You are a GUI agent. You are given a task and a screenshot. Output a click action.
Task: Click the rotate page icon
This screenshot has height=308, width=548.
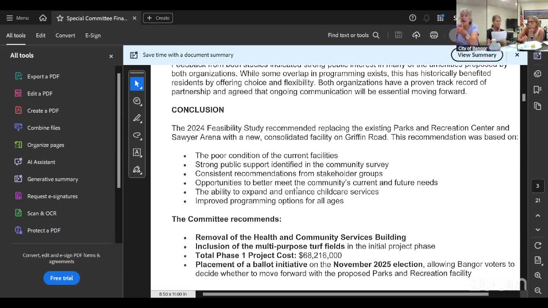[x=538, y=246]
